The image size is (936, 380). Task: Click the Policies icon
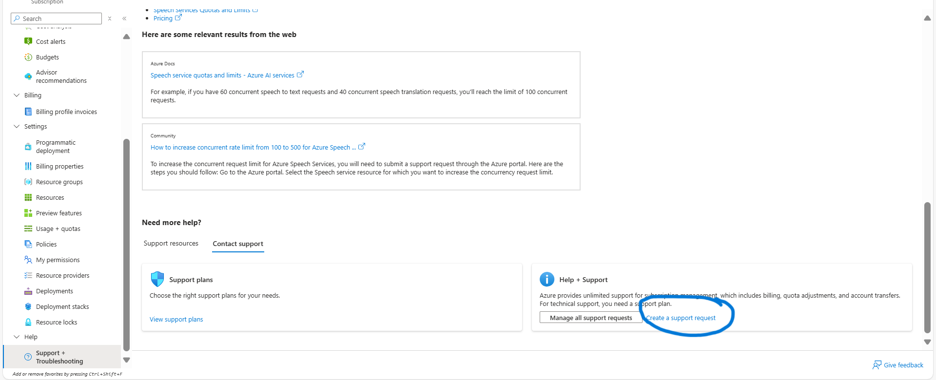tap(28, 244)
